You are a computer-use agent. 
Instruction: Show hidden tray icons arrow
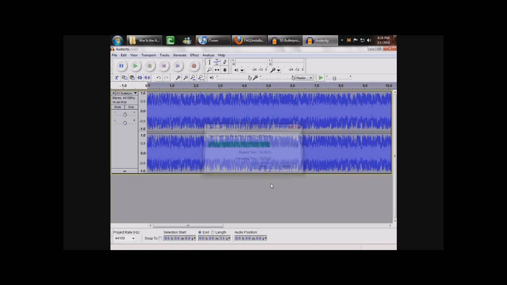[x=342, y=40]
